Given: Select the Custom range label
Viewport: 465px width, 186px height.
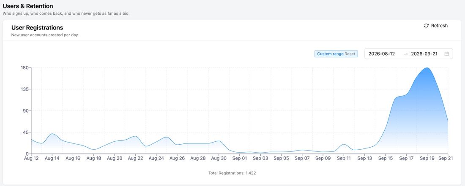Looking at the screenshot, I should 331,54.
